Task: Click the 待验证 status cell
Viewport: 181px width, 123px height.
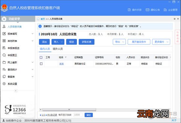Action: point(159,64)
